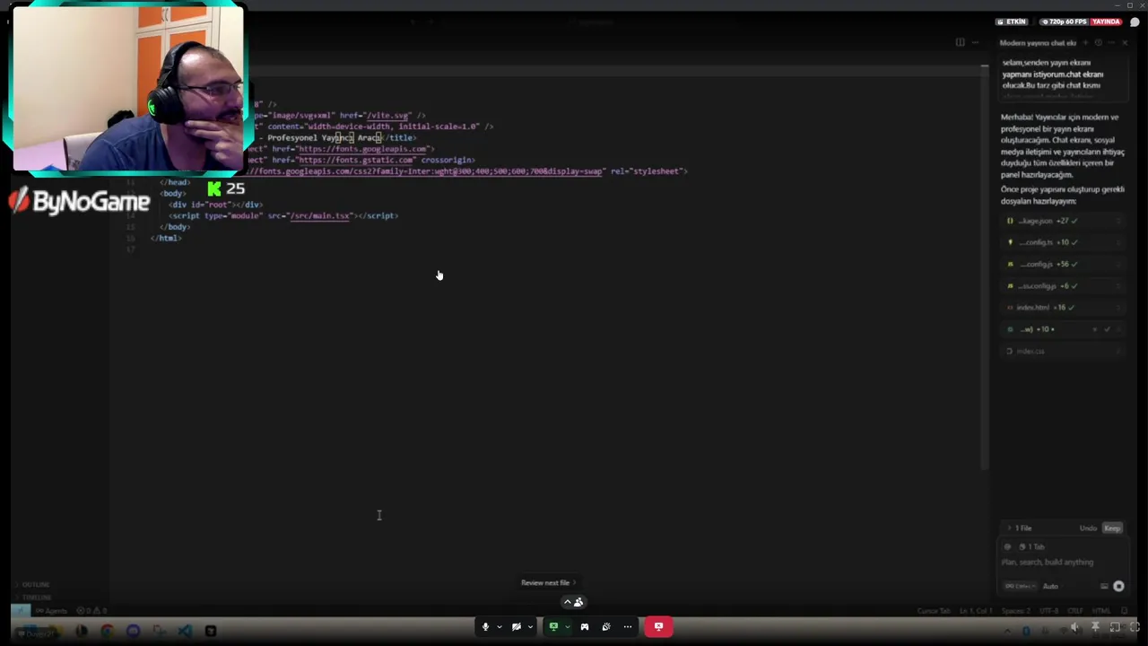Click the fullscreen icon in stream overlay
The height and width of the screenshot is (646, 1148).
[1135, 626]
